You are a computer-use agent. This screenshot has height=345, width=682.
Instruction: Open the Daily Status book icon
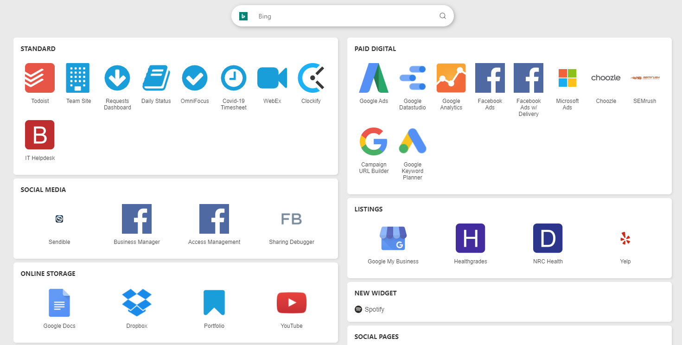pos(156,78)
